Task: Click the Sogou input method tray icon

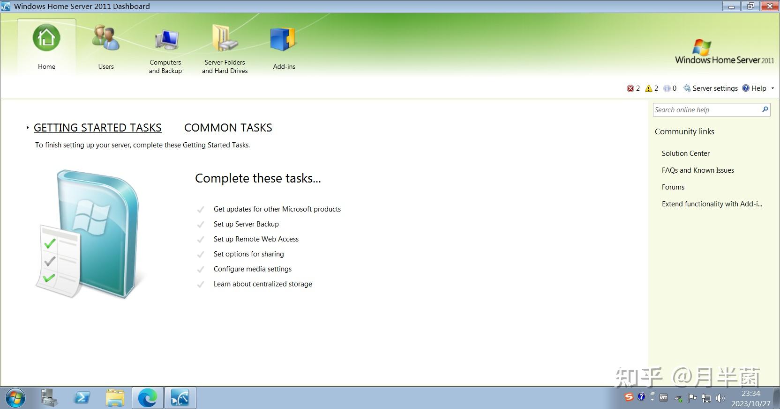Action: click(x=629, y=397)
